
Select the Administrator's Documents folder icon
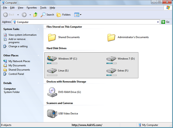coord(111,37)
